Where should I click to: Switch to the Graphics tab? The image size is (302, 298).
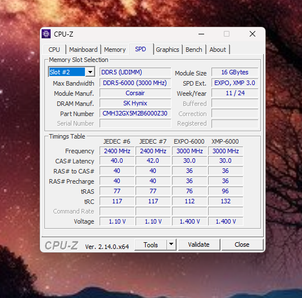pyautogui.click(x=168, y=50)
